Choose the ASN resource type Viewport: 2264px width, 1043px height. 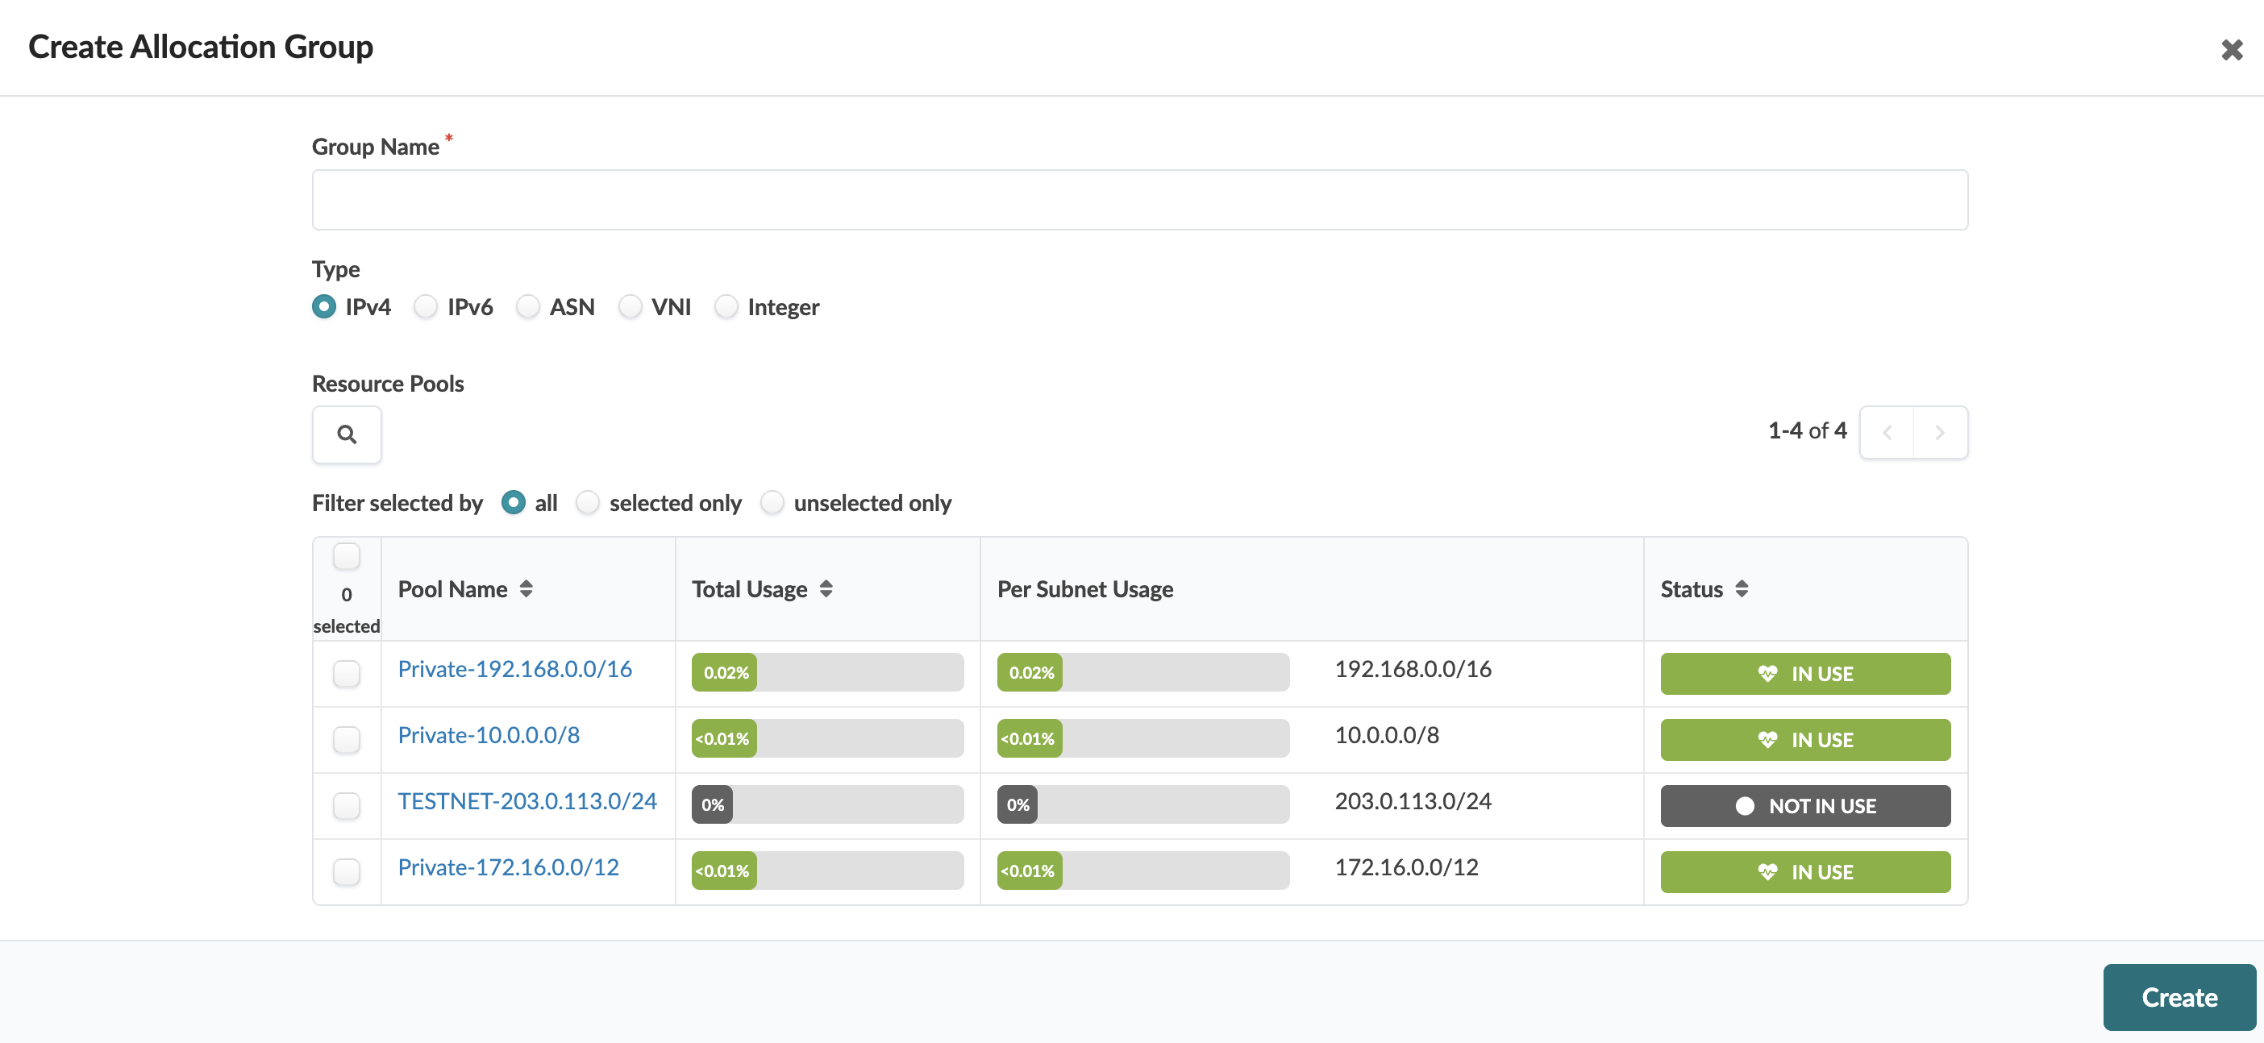click(x=528, y=306)
